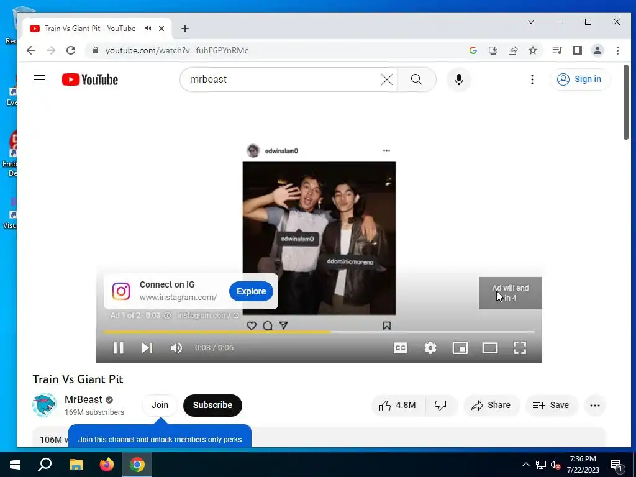Screen dimensions: 636x477
Task: Click the address bar URL
Action: pyautogui.click(x=177, y=50)
